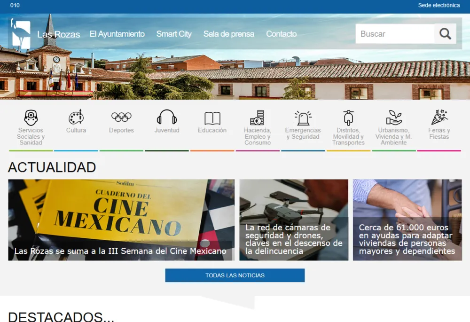Viewport: 470px width, 322px height.
Task: Click the Juventud text label
Action: coord(167,130)
